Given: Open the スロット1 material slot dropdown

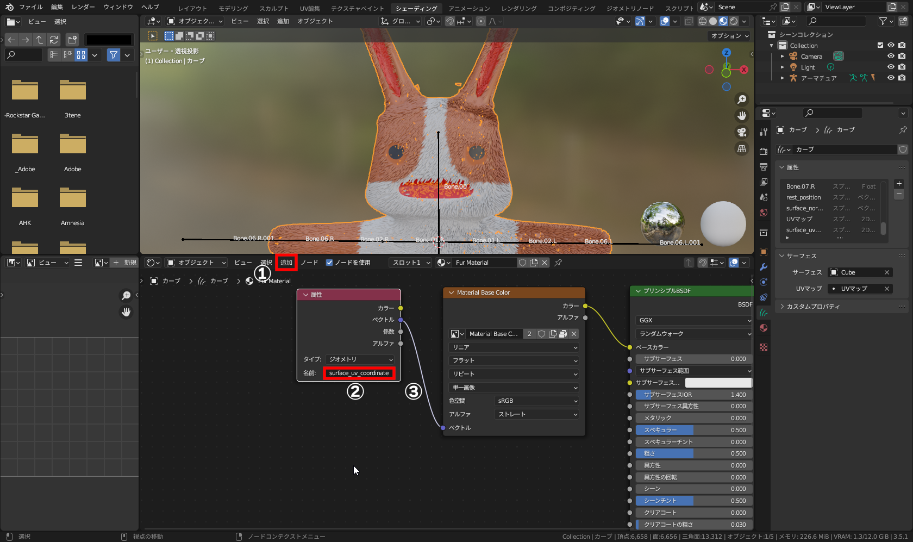Looking at the screenshot, I should [410, 263].
